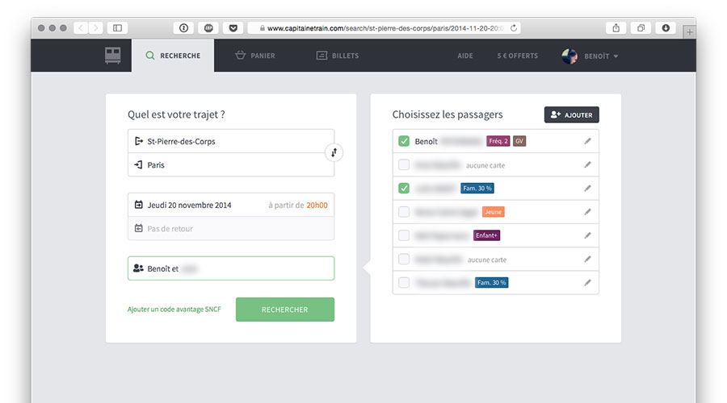727x403 pixels.
Task: Click the Jeune card badge
Action: 494,212
